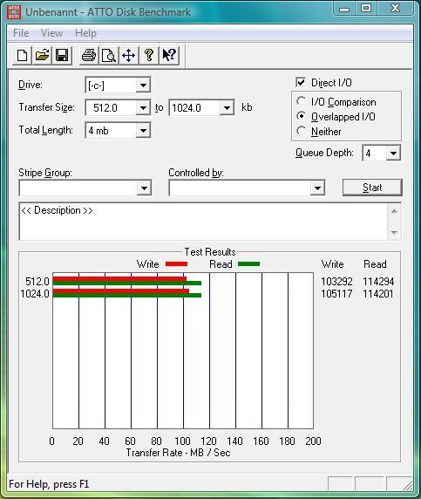Save results with the floppy disk icon
Viewport: 421px width, 499px height.
click(62, 55)
